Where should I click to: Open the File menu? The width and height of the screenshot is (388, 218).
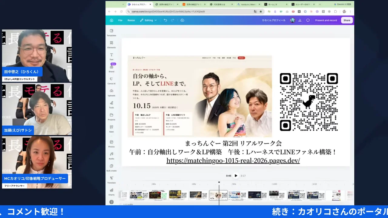coord(120,20)
